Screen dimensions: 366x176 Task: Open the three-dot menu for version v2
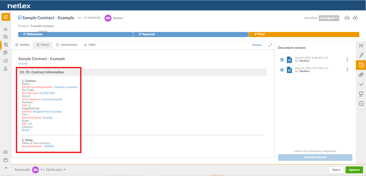347,59
